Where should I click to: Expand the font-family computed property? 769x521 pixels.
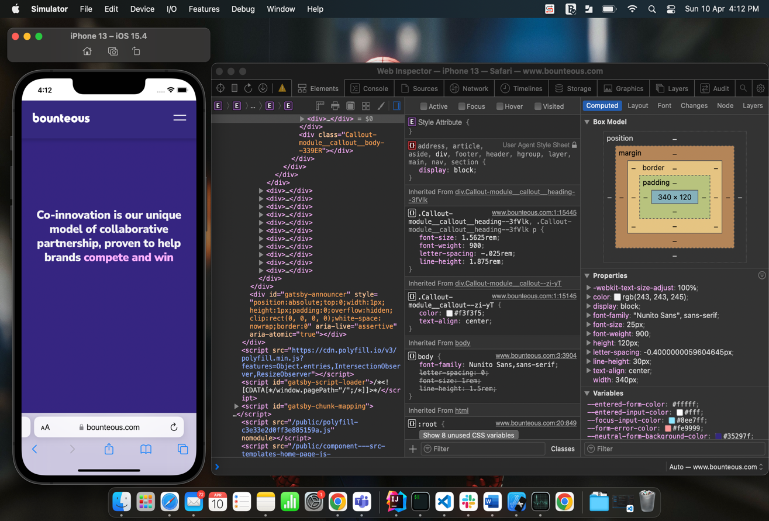pos(588,316)
